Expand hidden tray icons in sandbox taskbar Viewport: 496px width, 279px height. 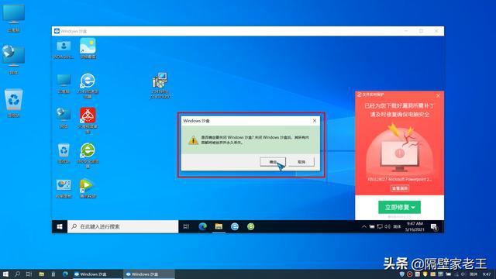click(x=363, y=226)
